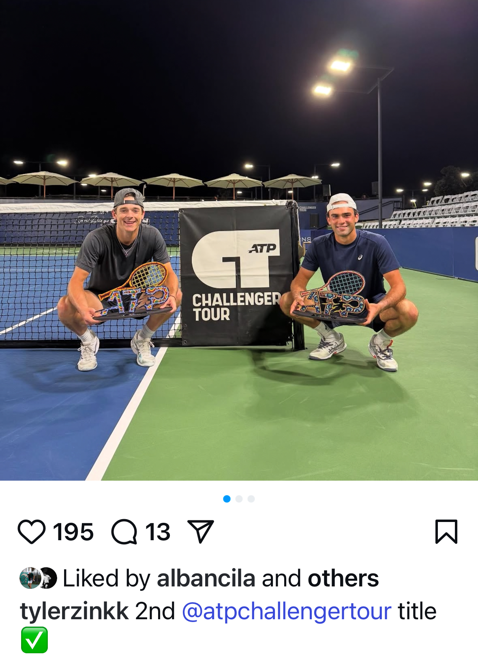Show others who liked the post
The width and height of the screenshot is (478, 661).
(x=343, y=578)
